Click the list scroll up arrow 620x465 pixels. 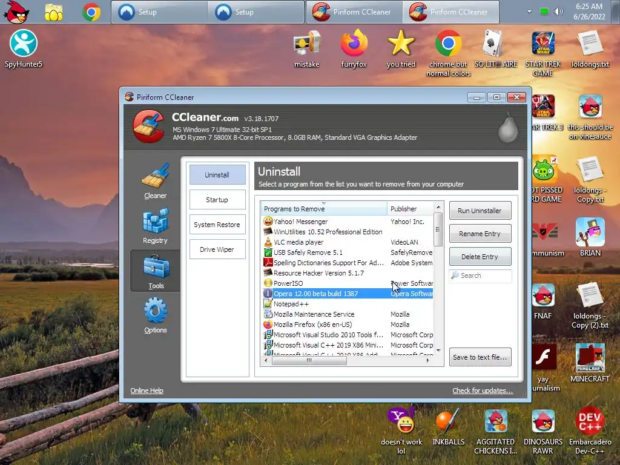pos(438,207)
